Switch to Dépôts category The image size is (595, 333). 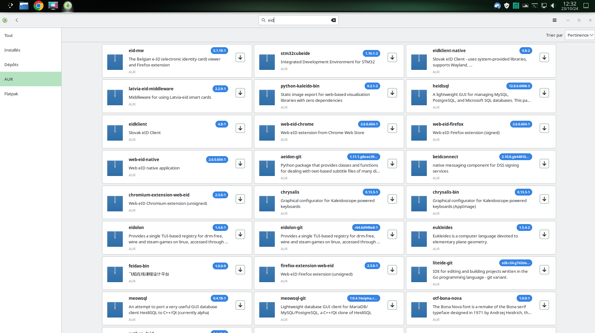(30, 65)
